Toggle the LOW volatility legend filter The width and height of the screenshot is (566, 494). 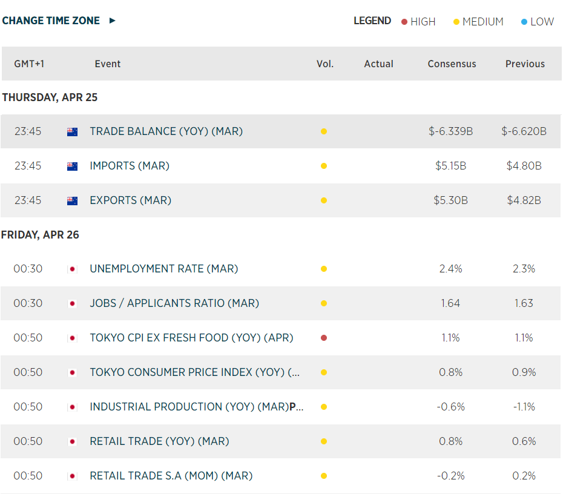(537, 22)
